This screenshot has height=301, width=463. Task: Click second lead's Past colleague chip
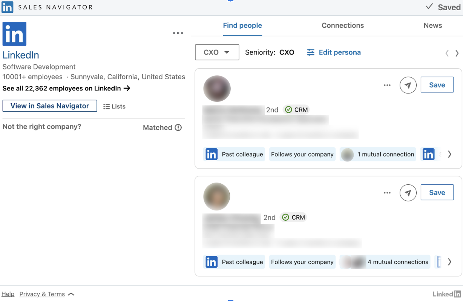tap(234, 262)
